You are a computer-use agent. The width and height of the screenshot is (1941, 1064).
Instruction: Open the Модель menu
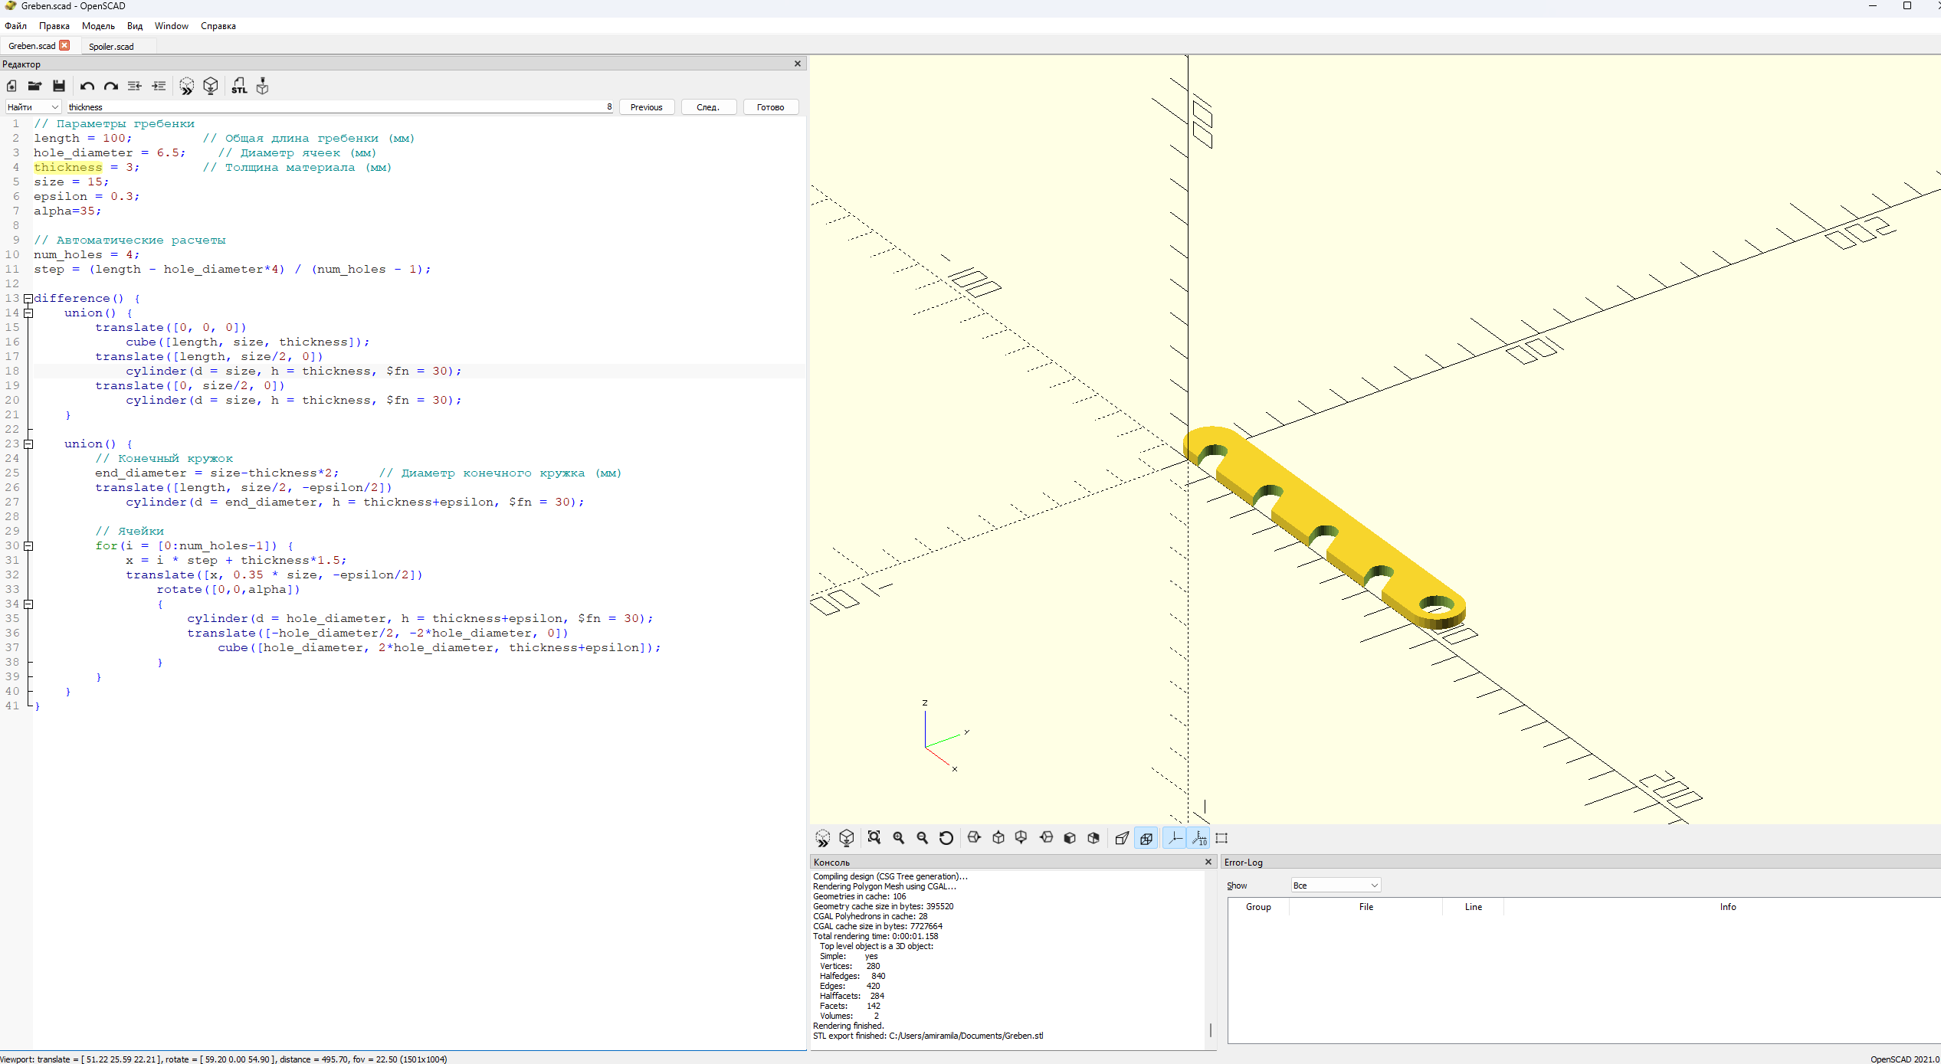pyautogui.click(x=98, y=26)
